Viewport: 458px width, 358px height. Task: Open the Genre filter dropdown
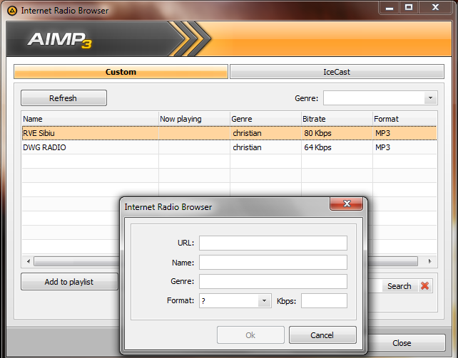pos(430,98)
